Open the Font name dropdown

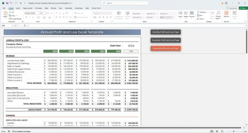(40, 13)
